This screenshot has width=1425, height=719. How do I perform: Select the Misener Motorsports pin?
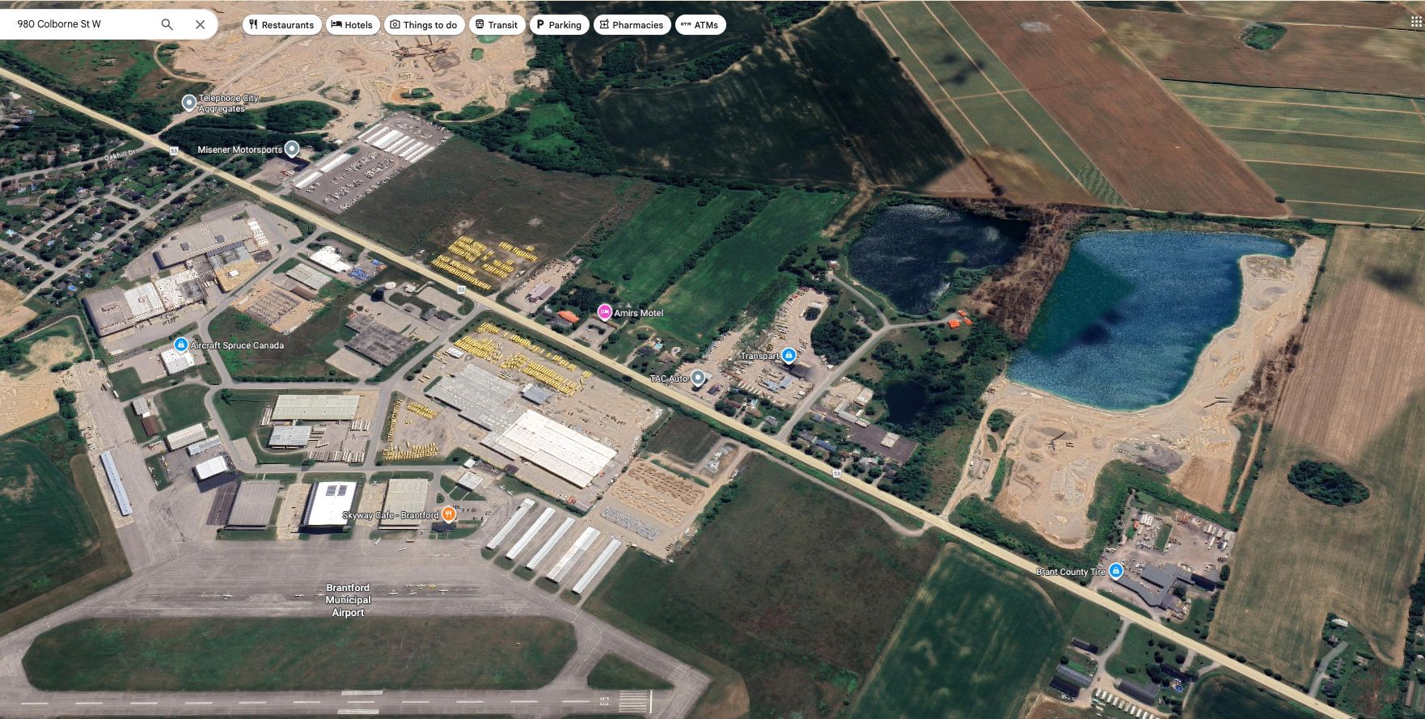[292, 149]
